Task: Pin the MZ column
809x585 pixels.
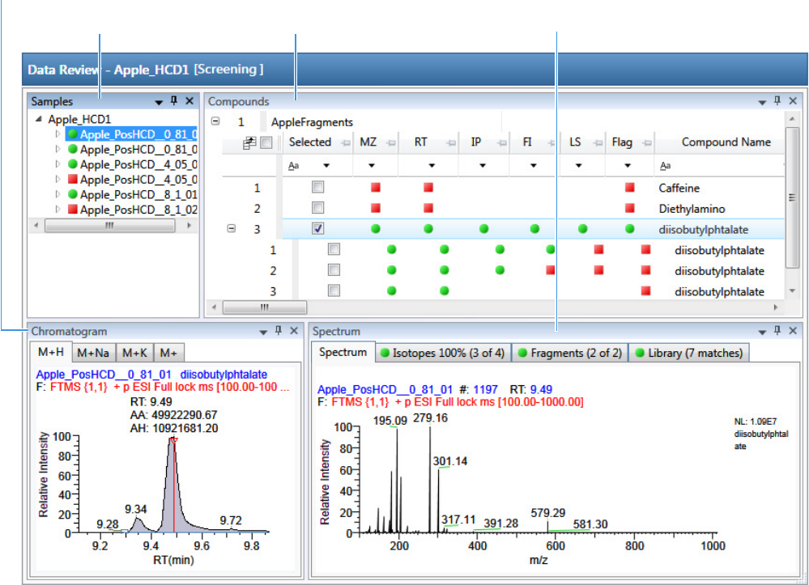Action: point(391,143)
